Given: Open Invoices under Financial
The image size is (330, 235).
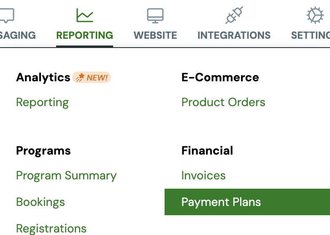Looking at the screenshot, I should (x=203, y=176).
